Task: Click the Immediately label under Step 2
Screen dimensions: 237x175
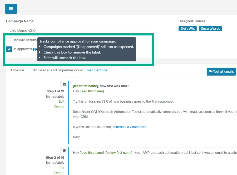Action: (55, 163)
